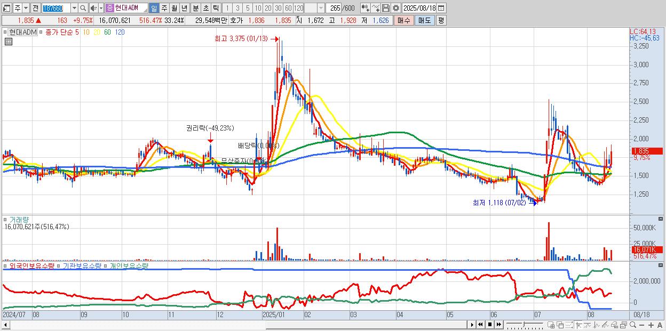Open the dropdown arrow next to 주 at top-left
This screenshot has height=331, width=666.
(26, 8)
